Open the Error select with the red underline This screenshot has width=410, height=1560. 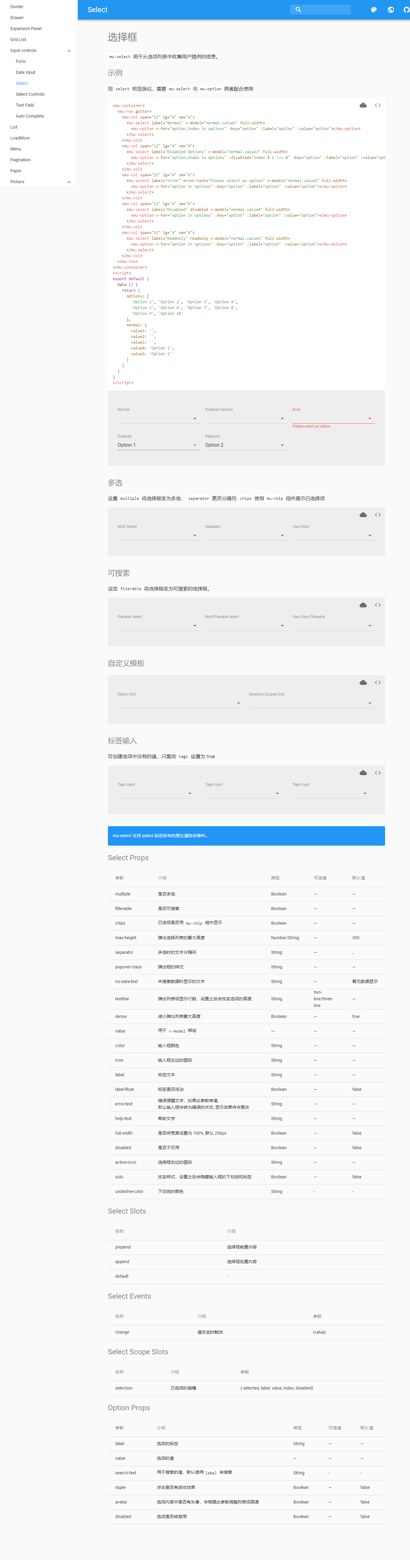[334, 418]
